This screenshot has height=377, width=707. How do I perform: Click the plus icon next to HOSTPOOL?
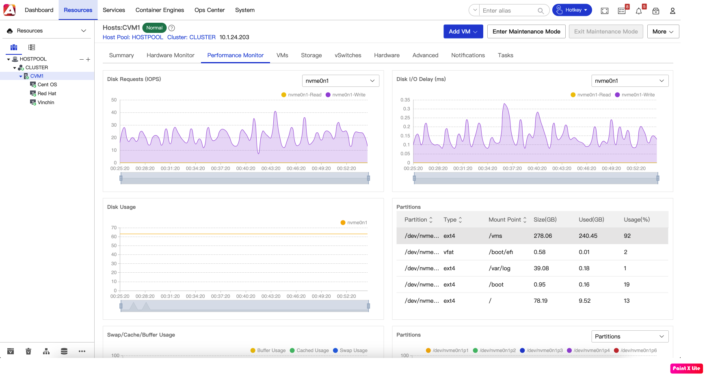(88, 59)
